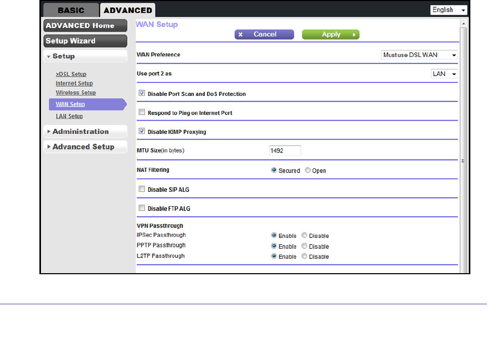The image size is (488, 339).
Task: Expand the Advanced Setup section
Action: (85, 147)
